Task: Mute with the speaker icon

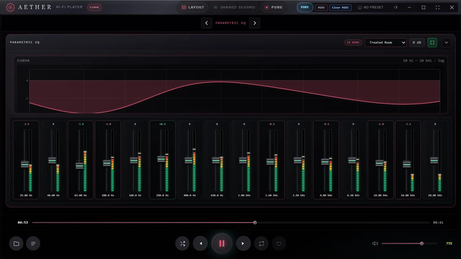Action: 375,243
